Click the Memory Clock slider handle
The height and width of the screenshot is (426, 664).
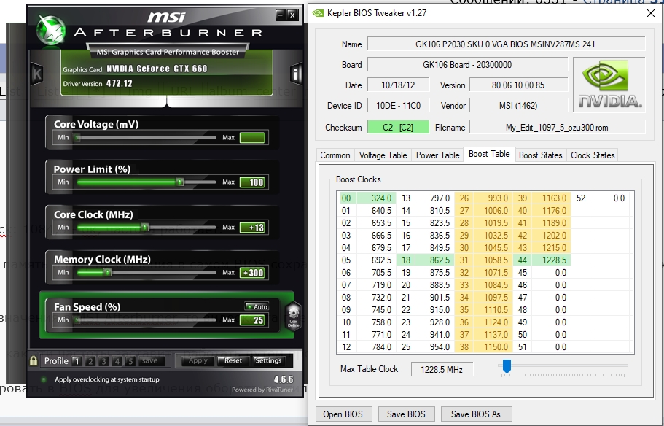[x=108, y=273]
